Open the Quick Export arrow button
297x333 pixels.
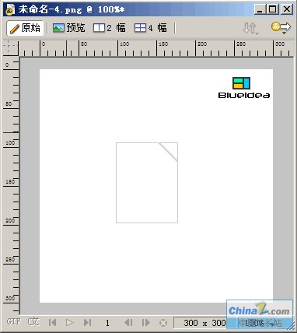pyautogui.click(x=281, y=28)
